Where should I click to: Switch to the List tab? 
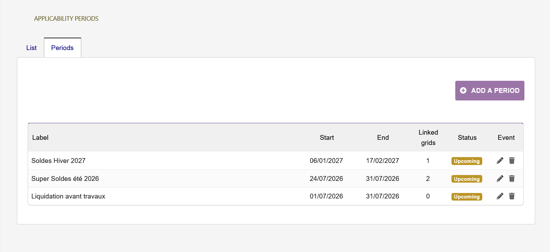click(x=31, y=48)
